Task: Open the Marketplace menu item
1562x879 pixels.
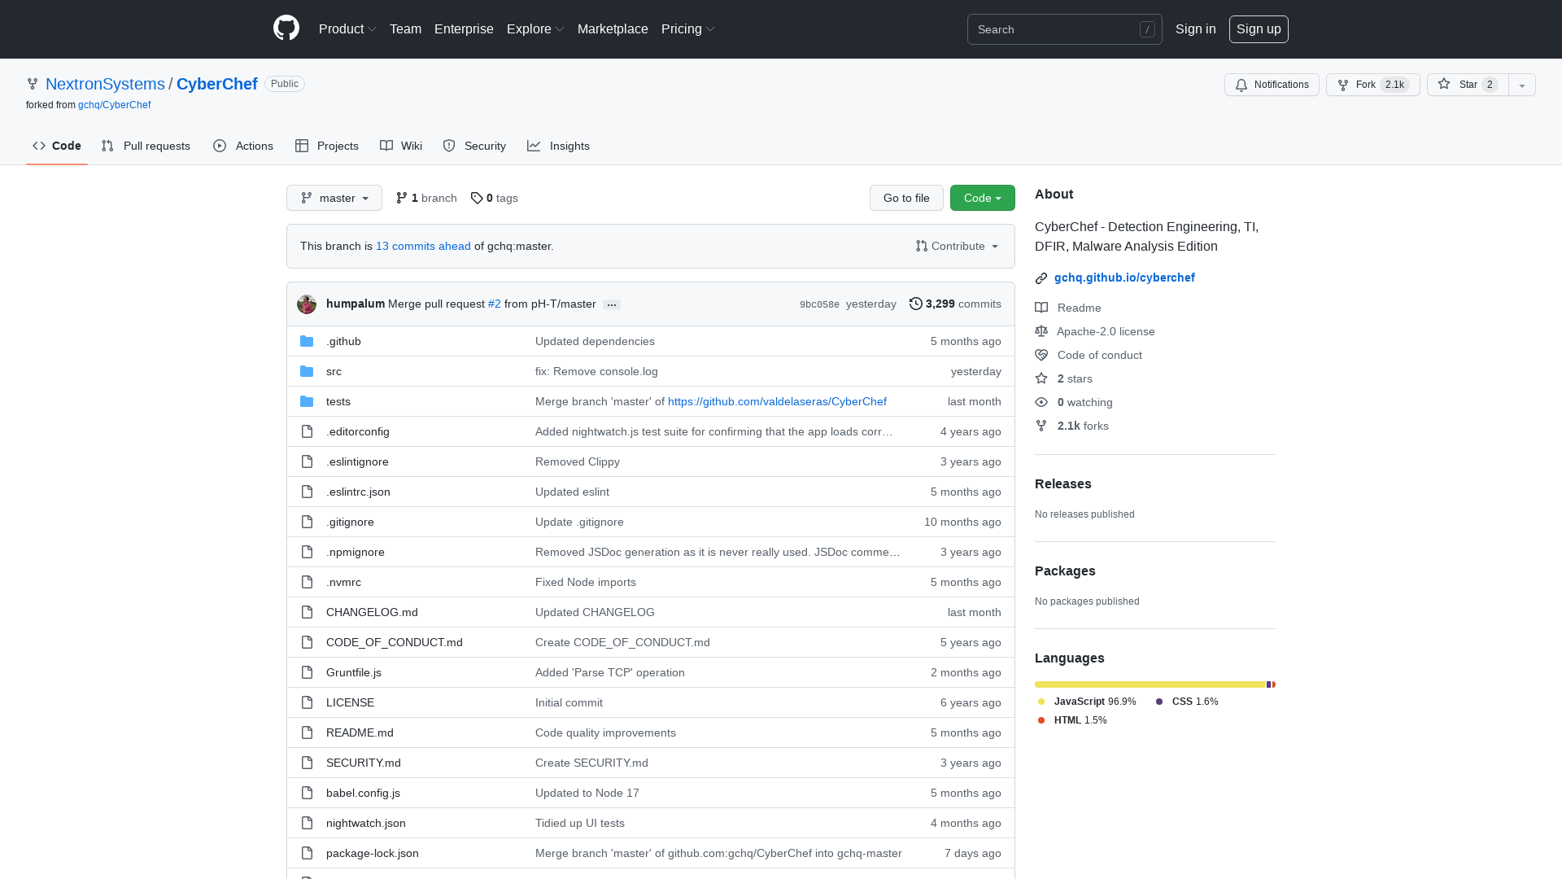Action: (x=613, y=28)
